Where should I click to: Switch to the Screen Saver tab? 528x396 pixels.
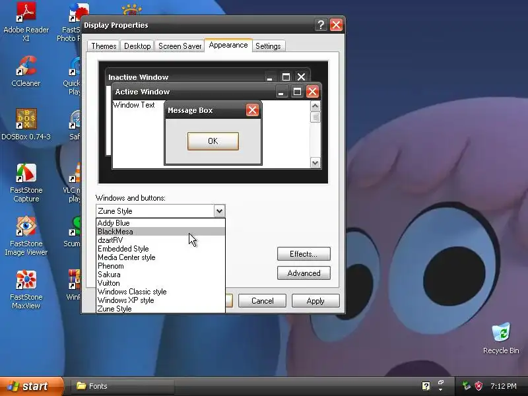pyautogui.click(x=180, y=46)
